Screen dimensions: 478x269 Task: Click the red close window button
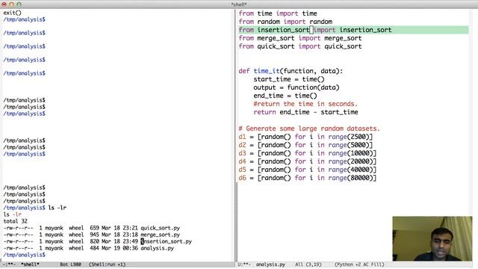[4, 4]
